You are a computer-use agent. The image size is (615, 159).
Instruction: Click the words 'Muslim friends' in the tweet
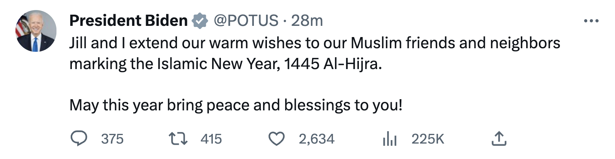(x=403, y=43)
